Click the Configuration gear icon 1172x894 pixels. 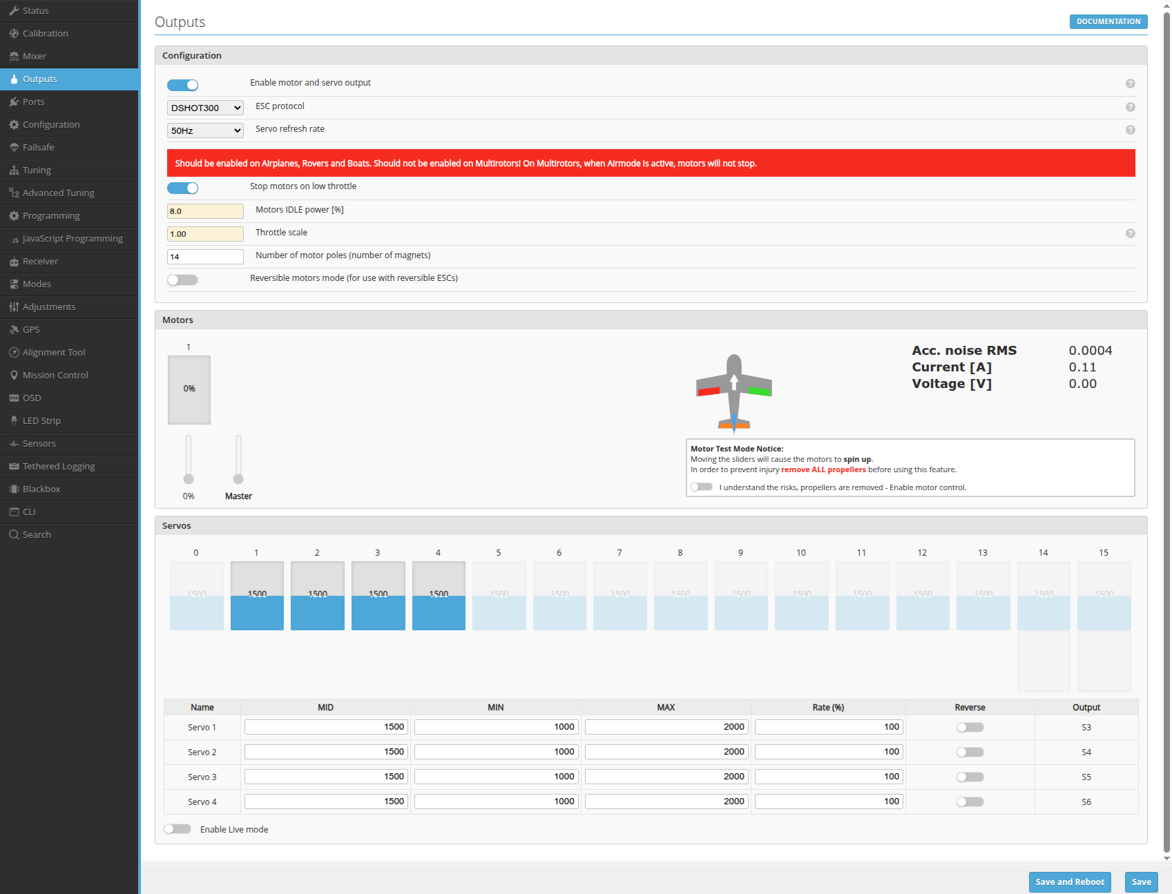coord(14,124)
